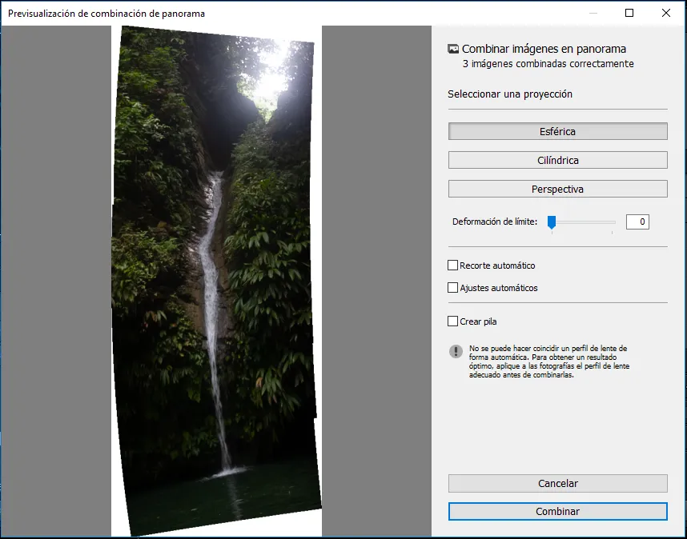Close the panorama preview dialog

pos(666,13)
